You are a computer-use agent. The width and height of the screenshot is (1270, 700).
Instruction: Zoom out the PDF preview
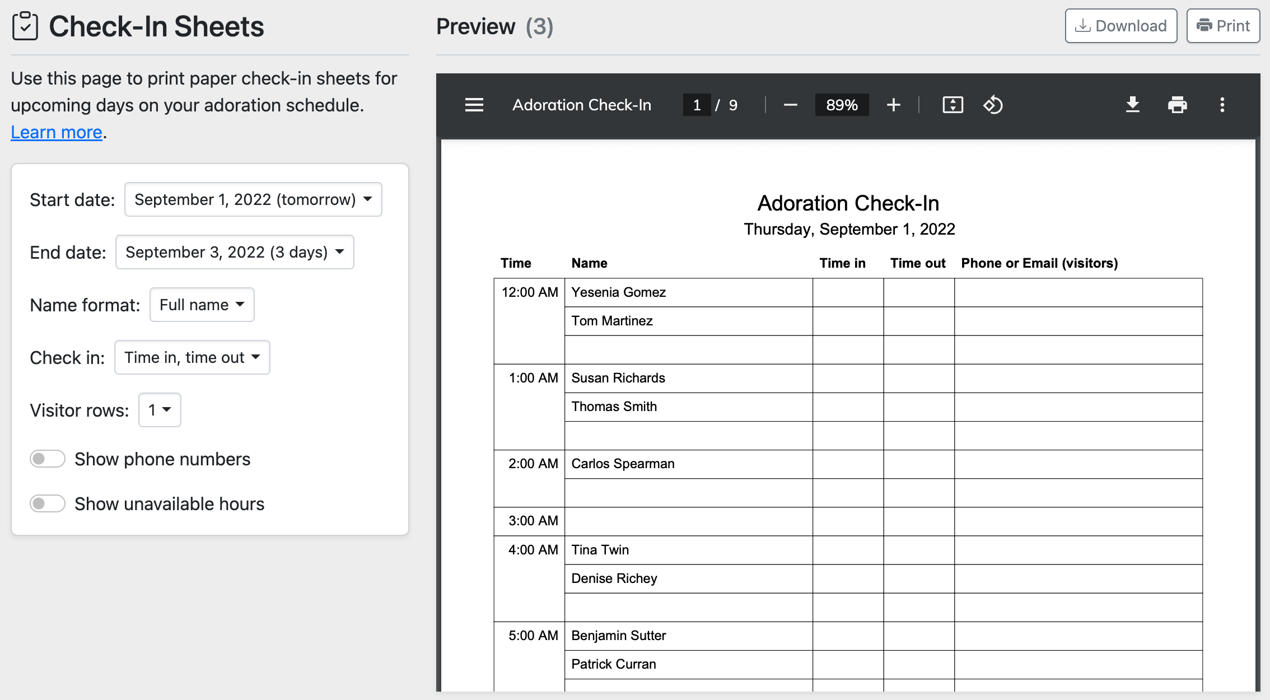coord(790,105)
